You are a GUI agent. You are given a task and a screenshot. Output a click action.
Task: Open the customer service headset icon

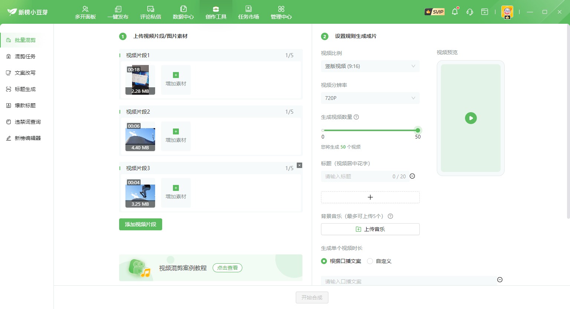click(x=469, y=12)
